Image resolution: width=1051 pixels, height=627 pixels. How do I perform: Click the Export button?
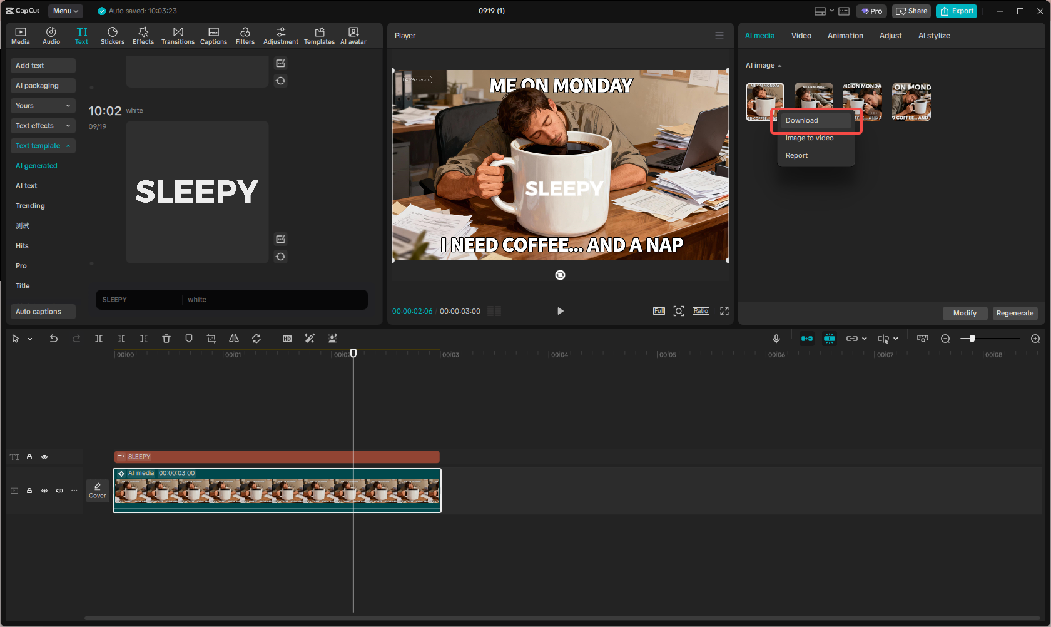pos(956,11)
